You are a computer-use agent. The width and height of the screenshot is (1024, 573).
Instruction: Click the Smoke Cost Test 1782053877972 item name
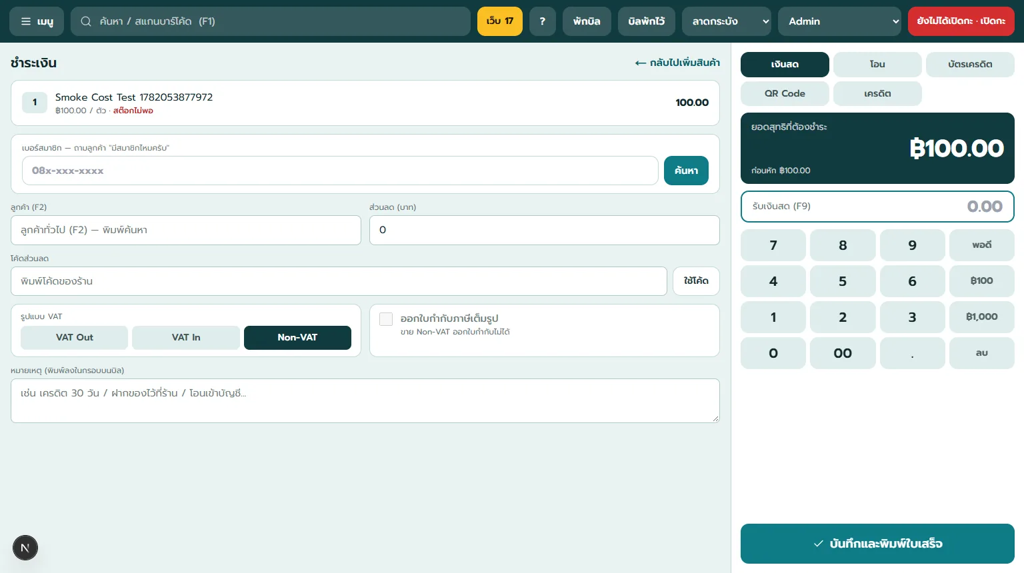(x=134, y=97)
